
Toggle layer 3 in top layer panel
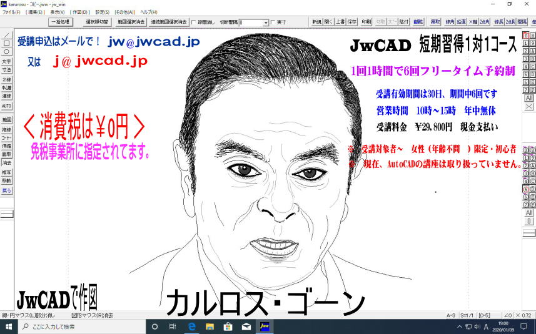pos(526,59)
